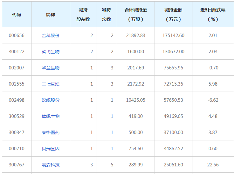Select the 近5日涨跌幅（%） header
This screenshot has height=174, width=235.
[x=213, y=15]
